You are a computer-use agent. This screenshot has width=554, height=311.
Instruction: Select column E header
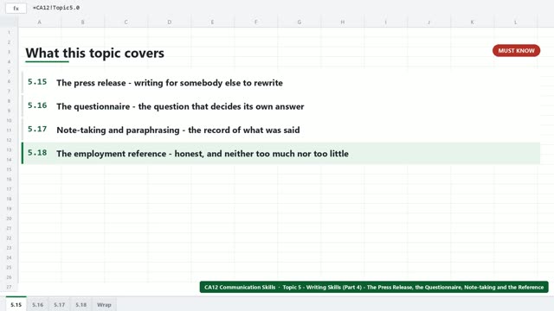coord(213,22)
